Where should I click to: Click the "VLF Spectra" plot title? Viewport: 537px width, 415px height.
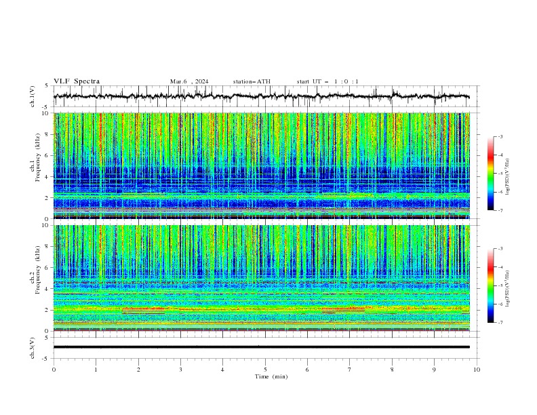[x=77, y=81]
